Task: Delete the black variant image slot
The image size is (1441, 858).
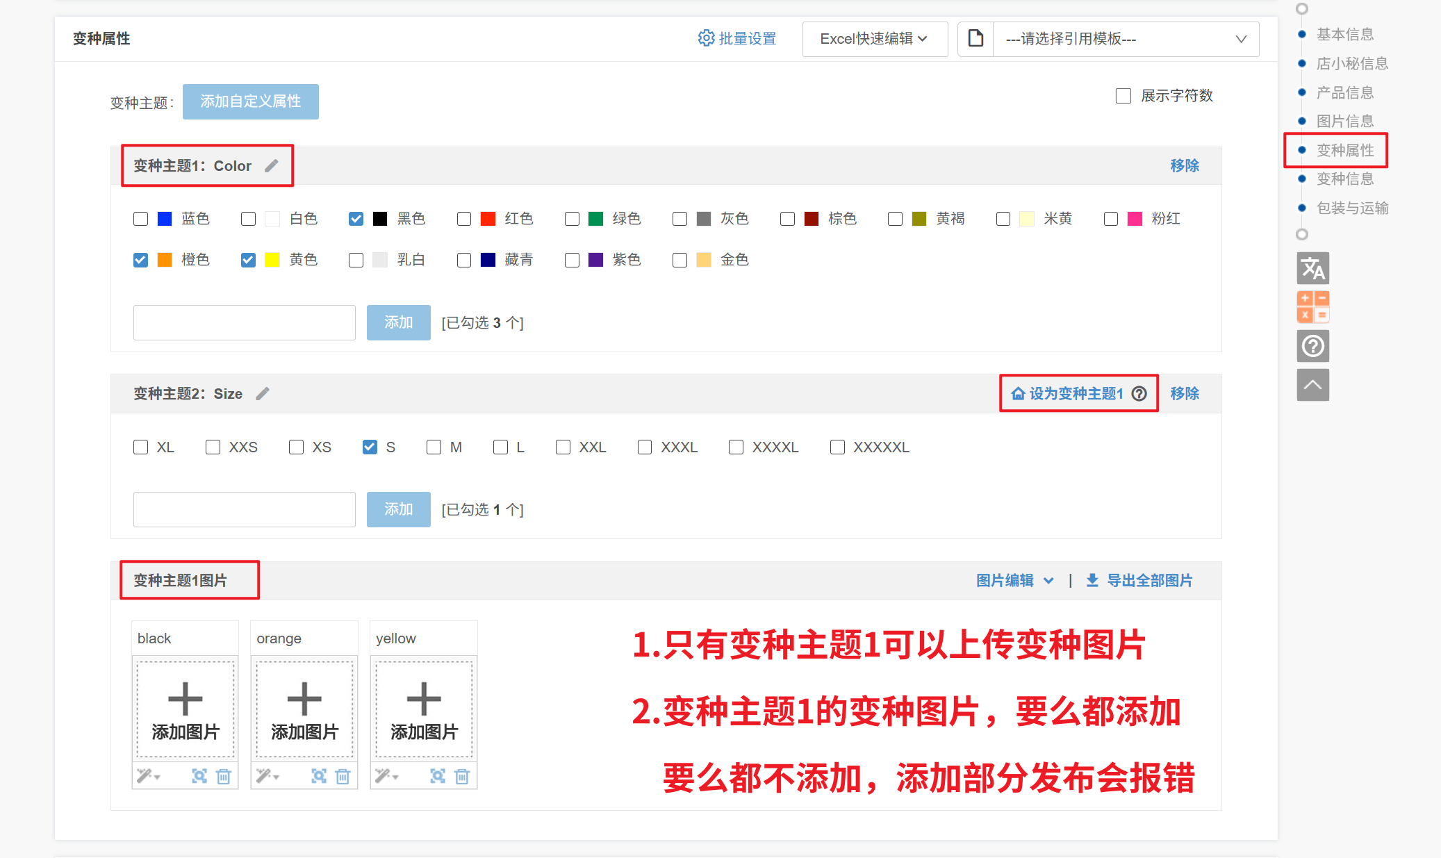Action: 224,776
